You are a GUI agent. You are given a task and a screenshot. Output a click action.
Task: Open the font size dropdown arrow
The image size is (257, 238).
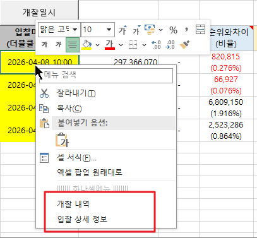(109, 30)
